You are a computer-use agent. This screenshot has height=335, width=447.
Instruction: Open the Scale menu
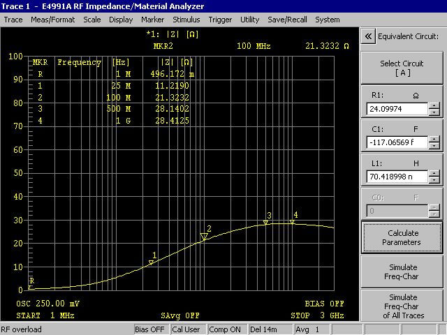tap(91, 20)
